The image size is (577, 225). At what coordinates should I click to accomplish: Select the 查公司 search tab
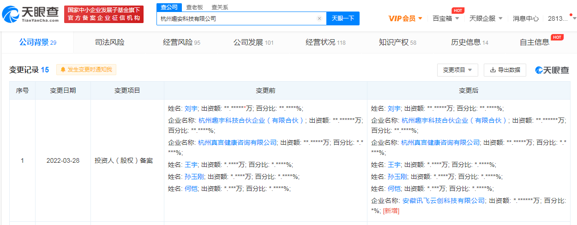coord(169,7)
